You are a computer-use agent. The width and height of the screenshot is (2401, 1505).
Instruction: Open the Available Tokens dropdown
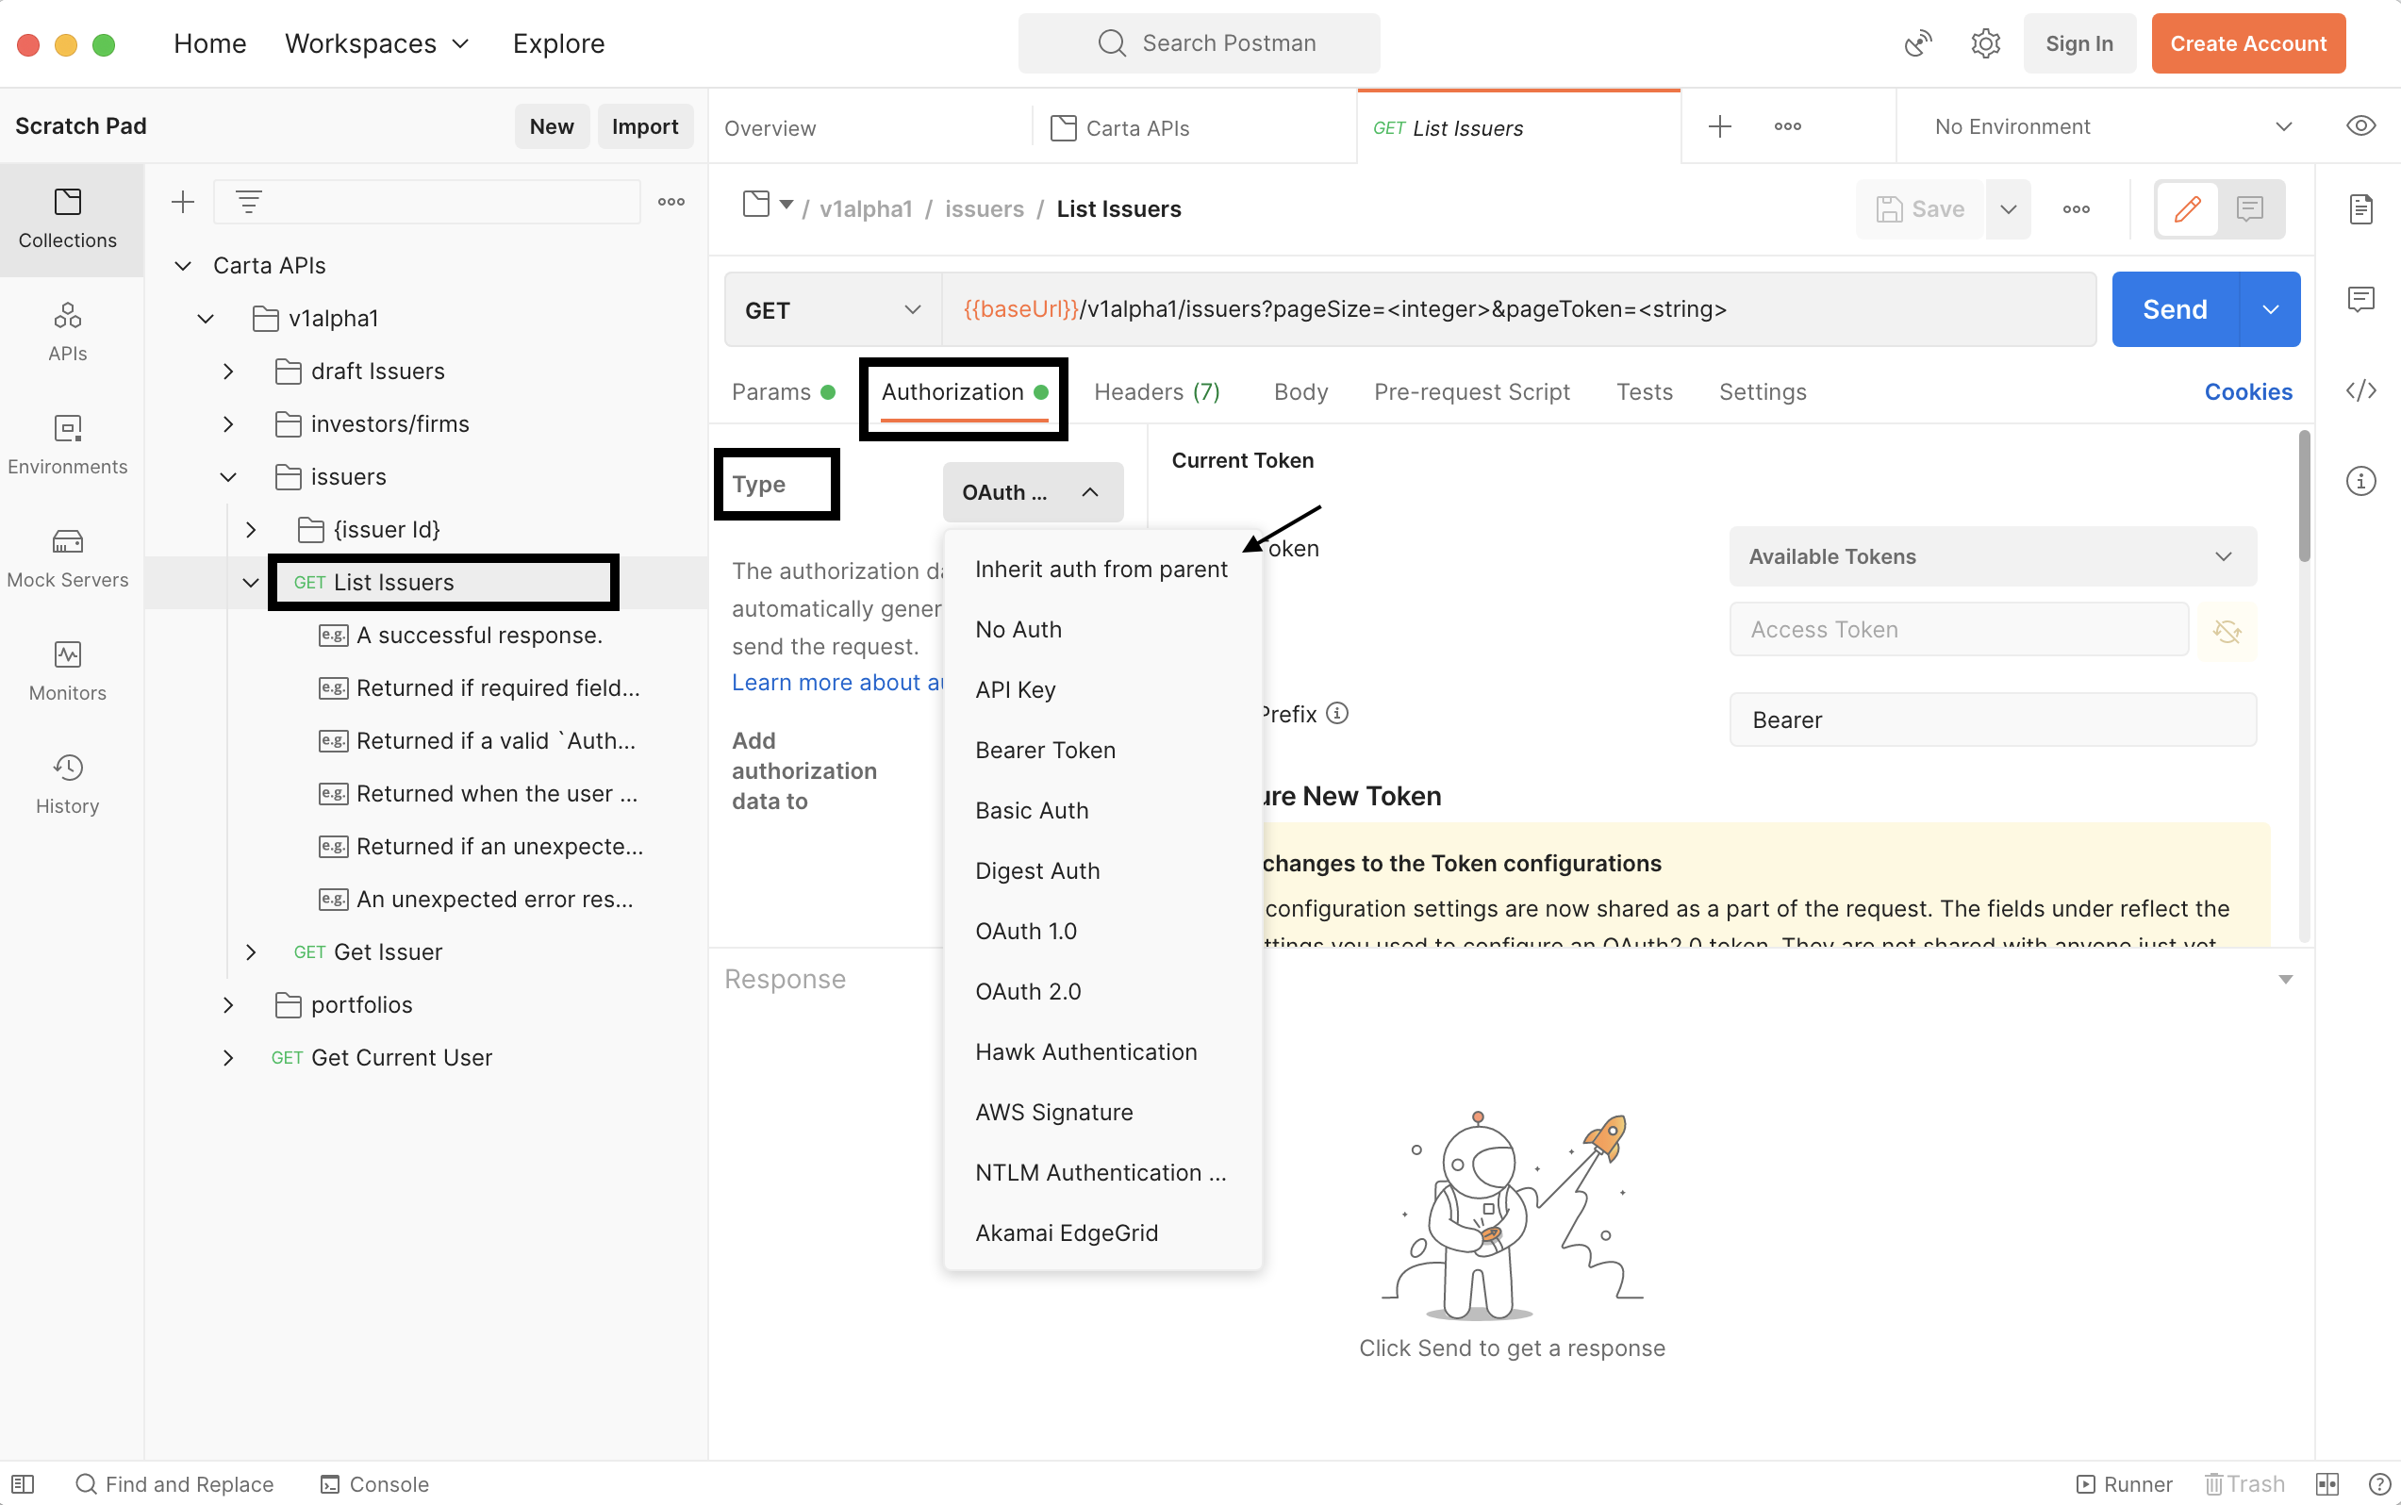pyautogui.click(x=1992, y=556)
